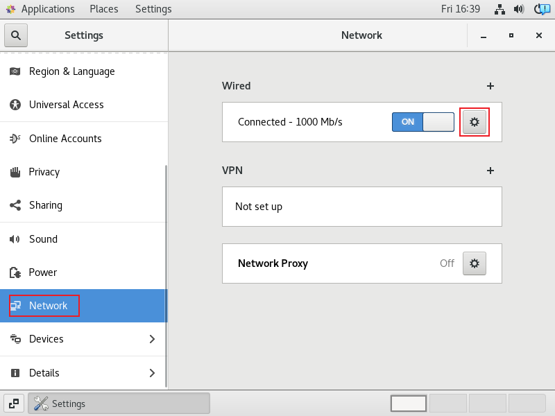
Task: Select Universal Access in sidebar
Action: coord(83,105)
